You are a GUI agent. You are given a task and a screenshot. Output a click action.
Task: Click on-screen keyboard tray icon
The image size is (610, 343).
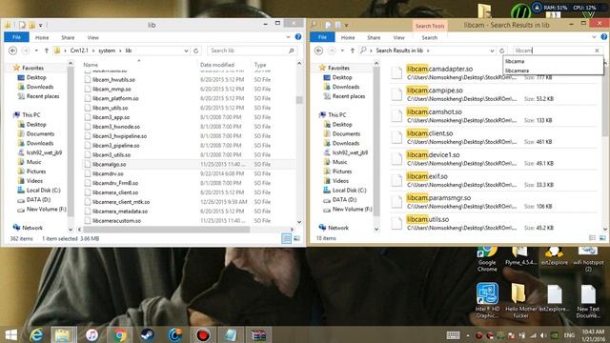453,335
